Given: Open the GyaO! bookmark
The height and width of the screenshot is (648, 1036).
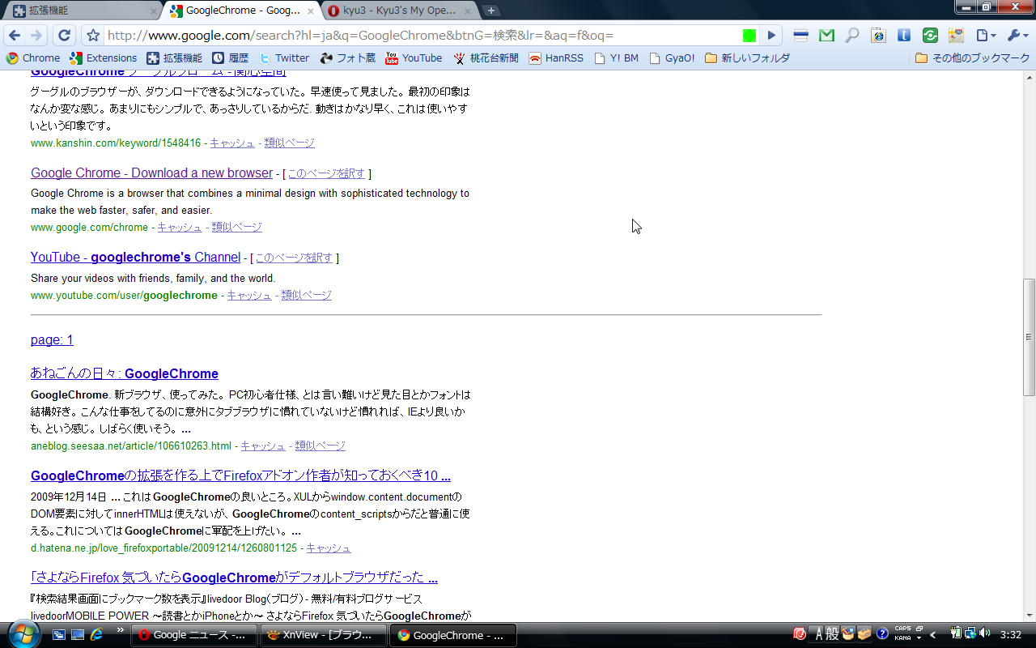Looking at the screenshot, I should [x=672, y=58].
